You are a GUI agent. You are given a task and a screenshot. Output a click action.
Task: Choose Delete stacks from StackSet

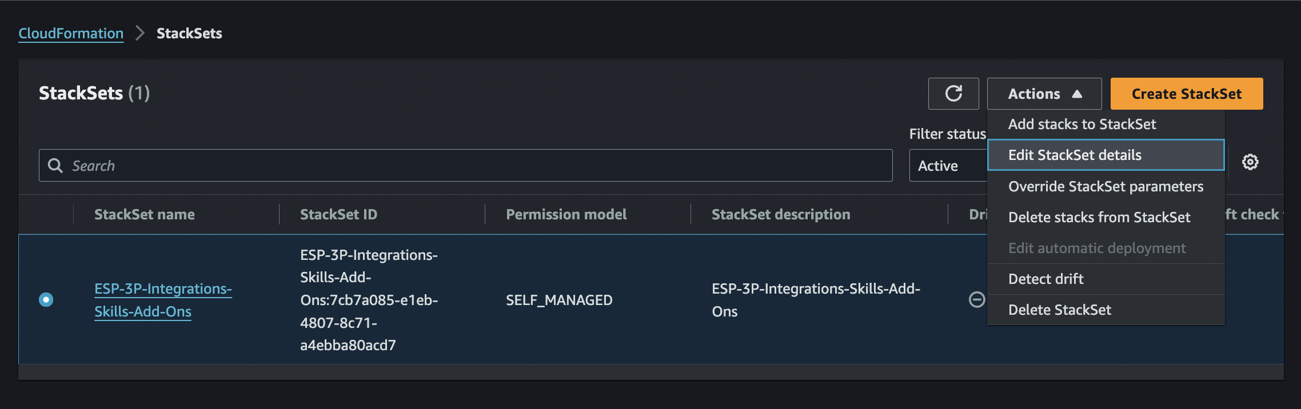click(x=1106, y=217)
